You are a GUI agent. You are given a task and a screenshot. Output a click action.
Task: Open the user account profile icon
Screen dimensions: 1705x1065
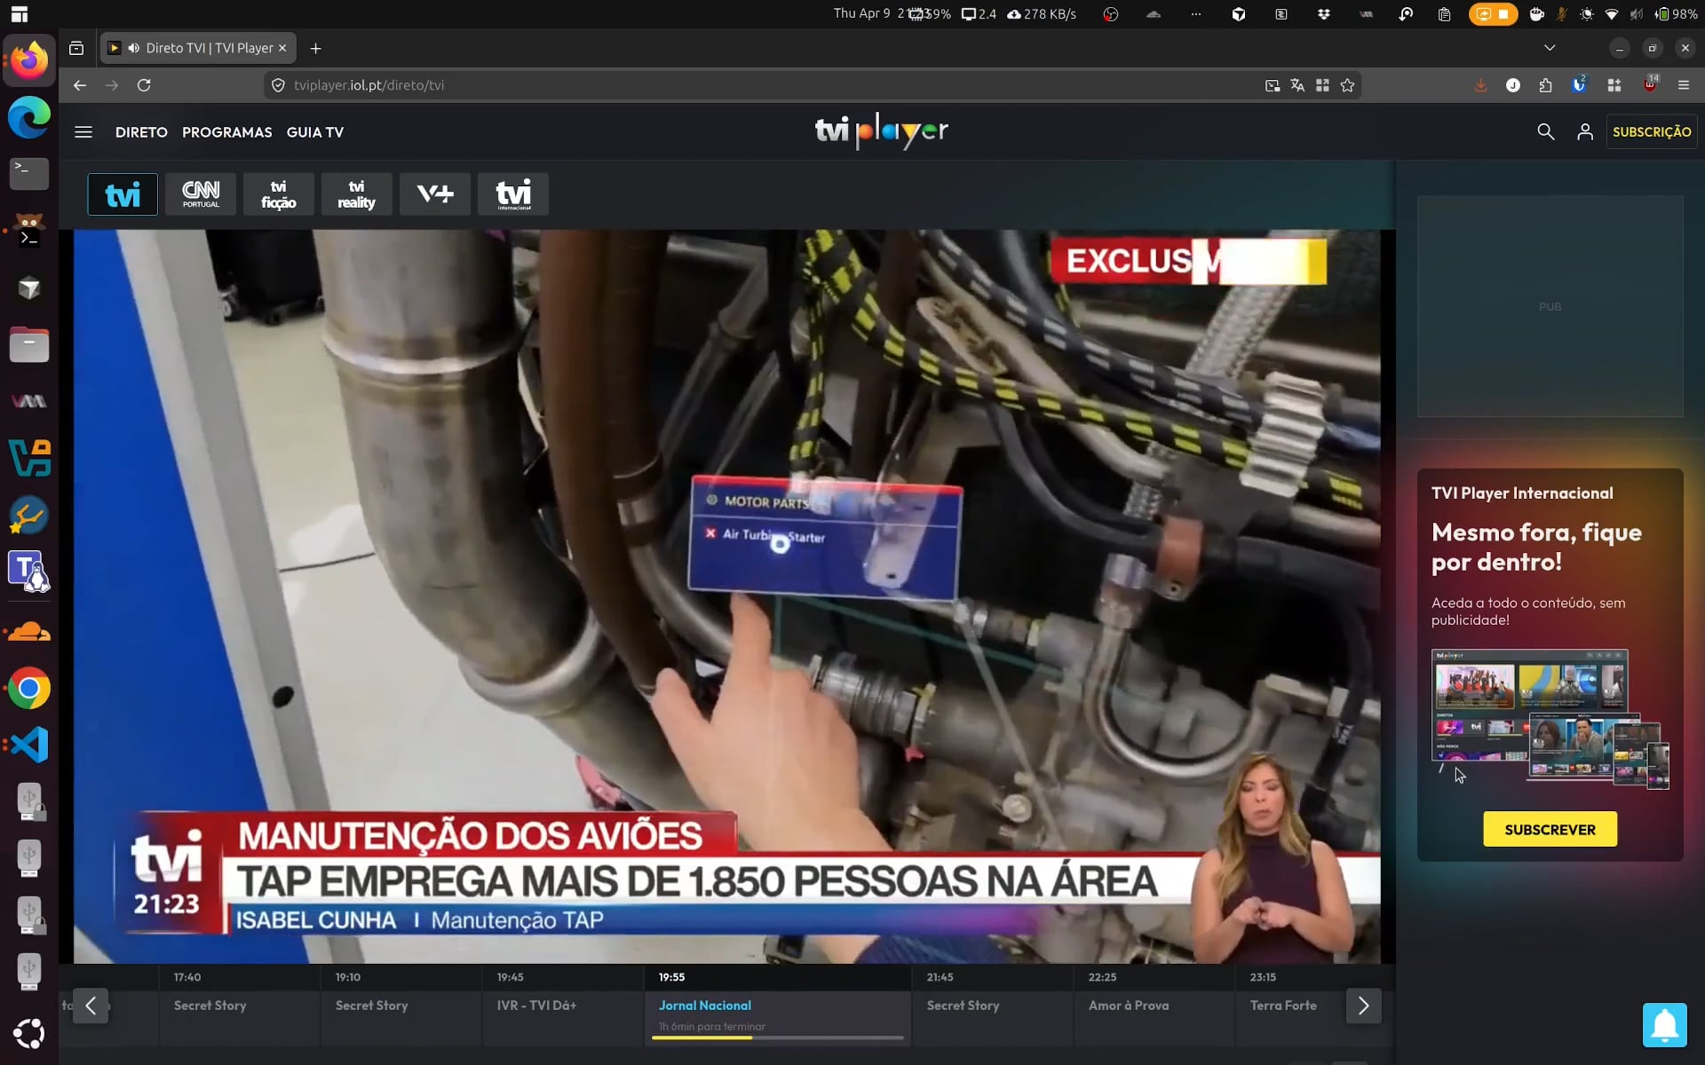pos(1585,132)
